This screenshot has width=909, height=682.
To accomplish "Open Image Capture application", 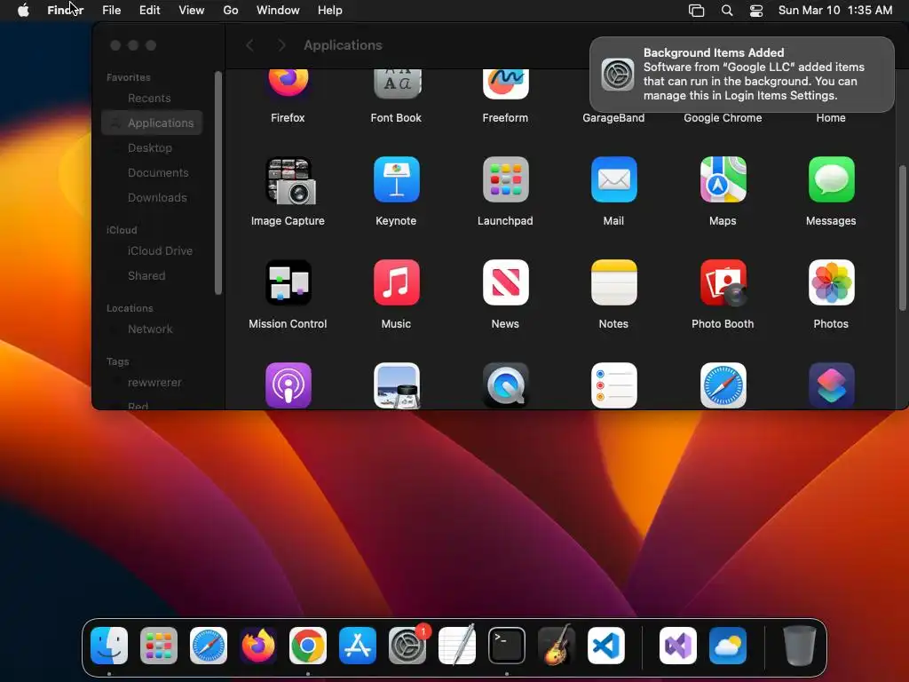I will coord(289,180).
